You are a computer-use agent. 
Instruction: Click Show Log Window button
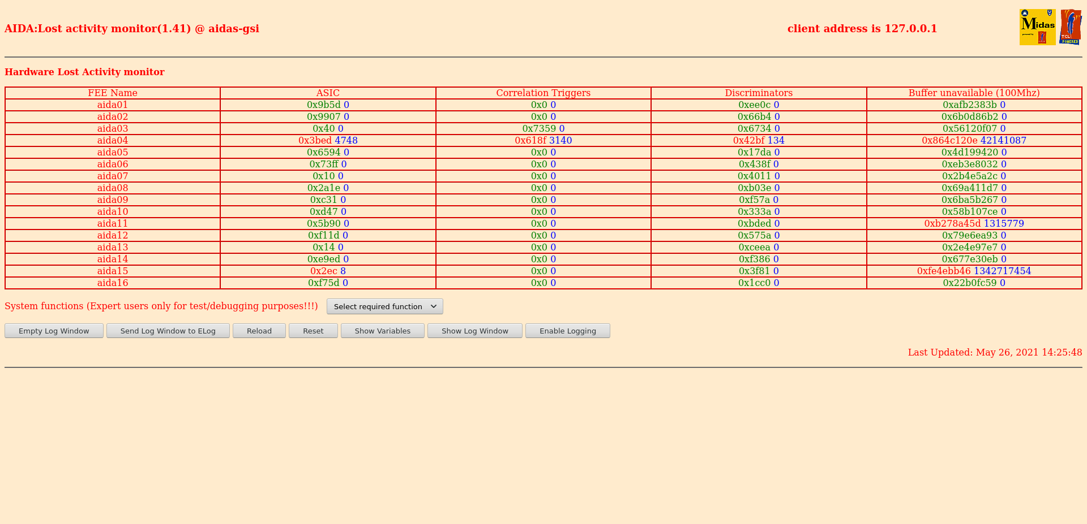point(474,331)
